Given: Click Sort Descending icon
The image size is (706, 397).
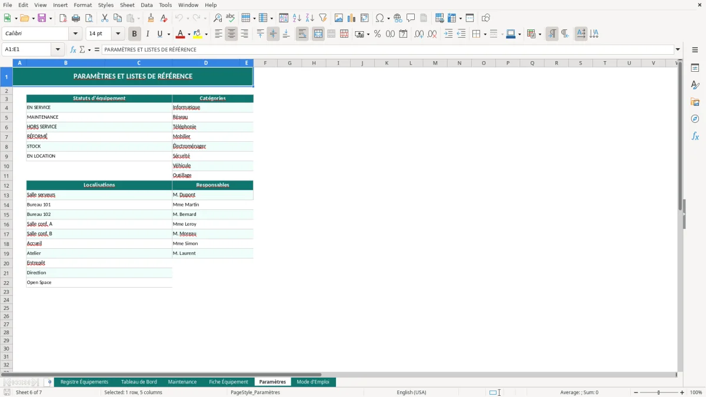Looking at the screenshot, I should coord(309,18).
